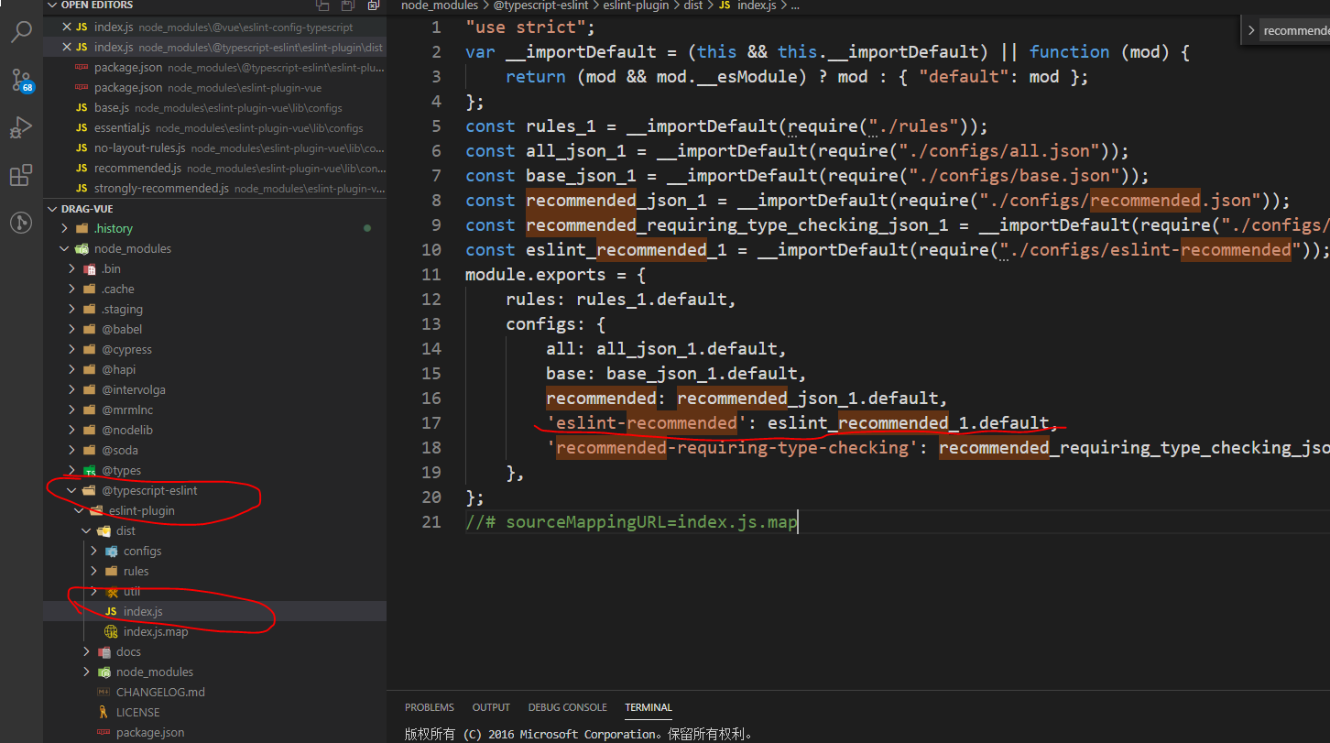Image resolution: width=1330 pixels, height=743 pixels.
Task: Select the @mrmlnc folder
Action: (x=214, y=410)
